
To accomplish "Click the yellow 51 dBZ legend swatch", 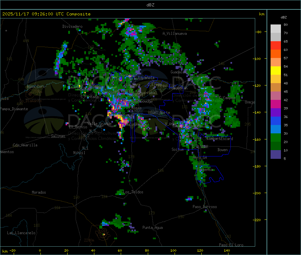I will pyautogui.click(x=276, y=71).
